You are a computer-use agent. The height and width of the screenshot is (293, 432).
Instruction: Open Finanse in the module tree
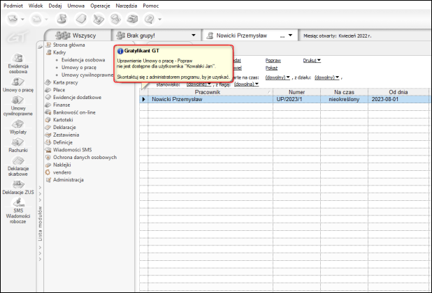(62, 105)
